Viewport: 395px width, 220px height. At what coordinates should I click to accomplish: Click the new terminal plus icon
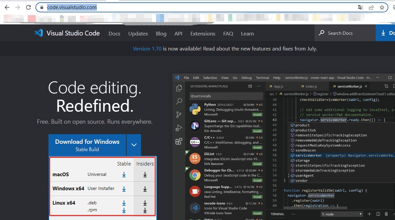tap(369, 214)
